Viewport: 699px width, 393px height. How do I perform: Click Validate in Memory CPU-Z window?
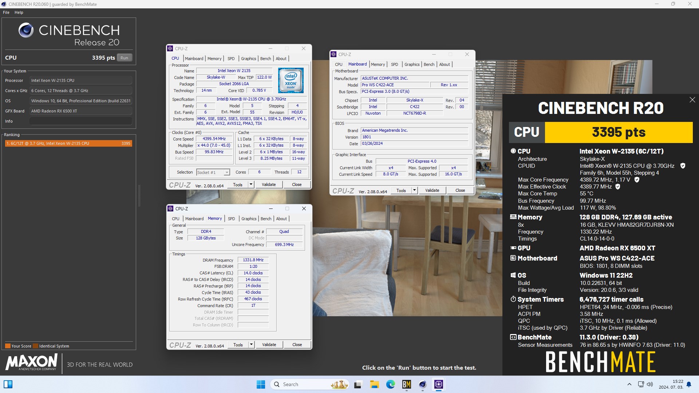269,345
